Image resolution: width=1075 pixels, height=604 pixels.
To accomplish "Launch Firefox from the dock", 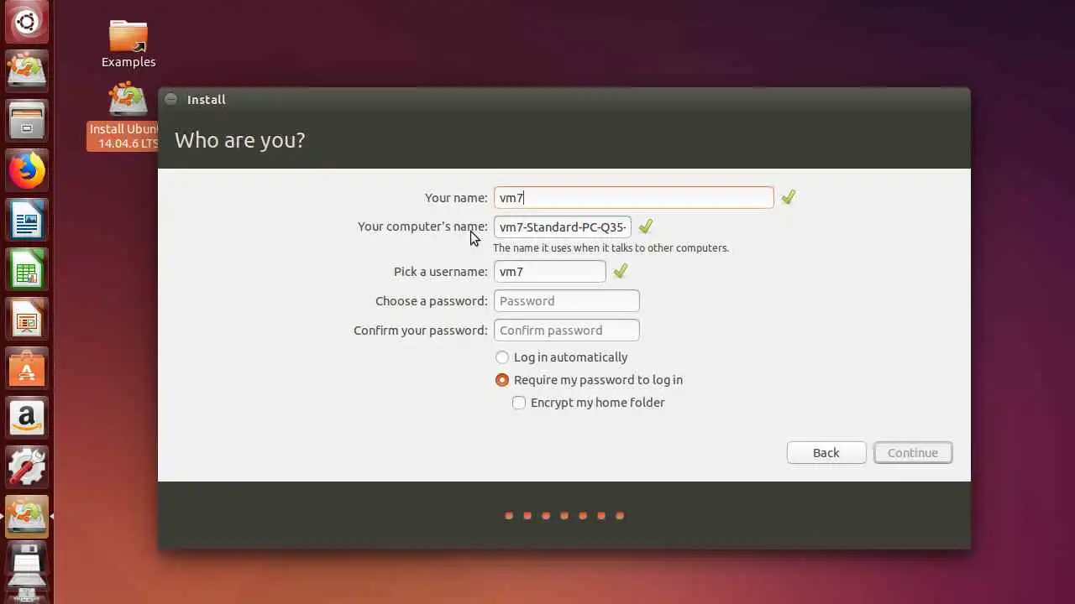I will (x=27, y=170).
